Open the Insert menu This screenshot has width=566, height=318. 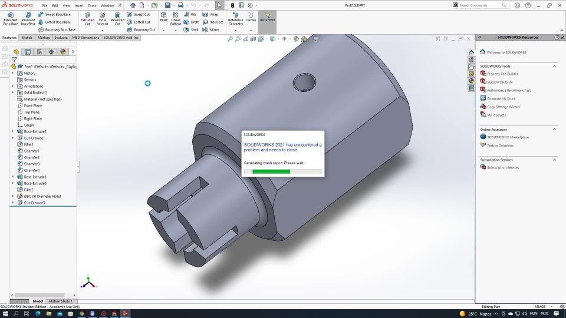(x=78, y=5)
